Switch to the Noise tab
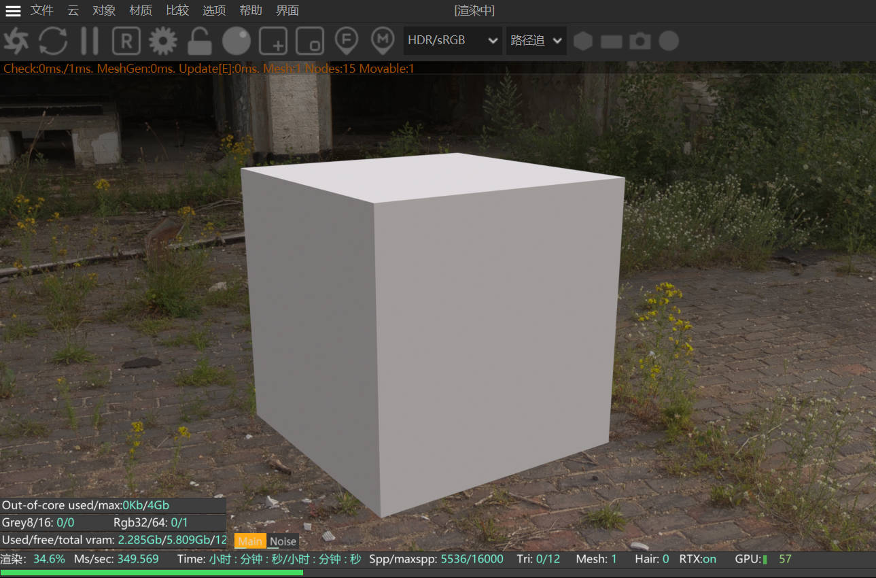Viewport: 876px width, 578px height. tap(283, 541)
